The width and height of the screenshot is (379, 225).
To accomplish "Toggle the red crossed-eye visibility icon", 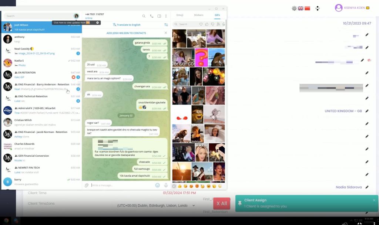I will coord(369,60).
